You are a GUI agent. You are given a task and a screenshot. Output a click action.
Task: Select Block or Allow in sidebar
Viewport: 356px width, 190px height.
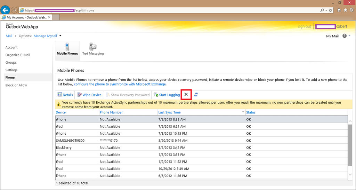click(x=16, y=85)
